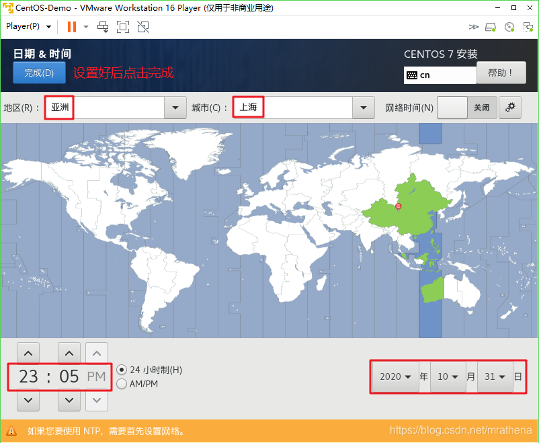
Task: Click the NTP network warning message text
Action: pyautogui.click(x=108, y=431)
